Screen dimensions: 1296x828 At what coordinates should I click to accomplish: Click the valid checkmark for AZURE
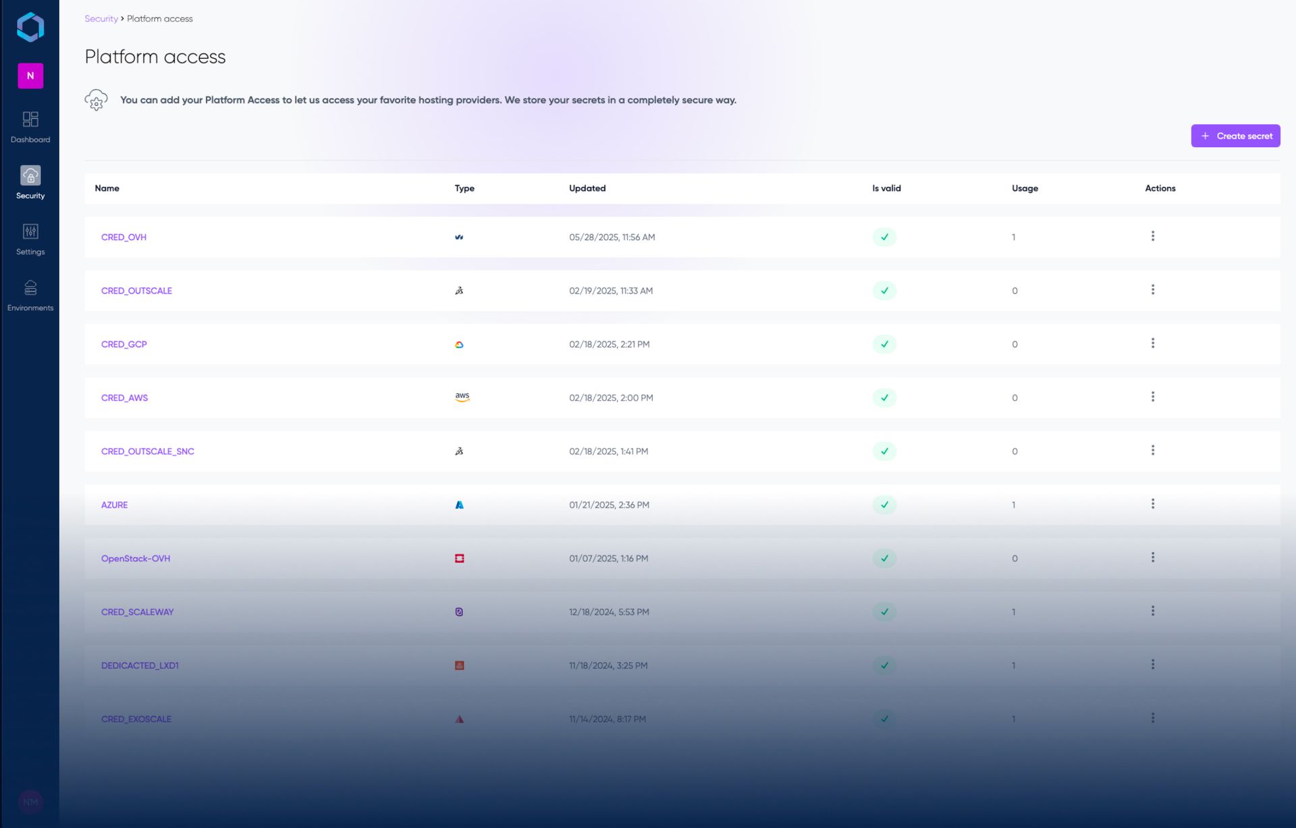884,505
